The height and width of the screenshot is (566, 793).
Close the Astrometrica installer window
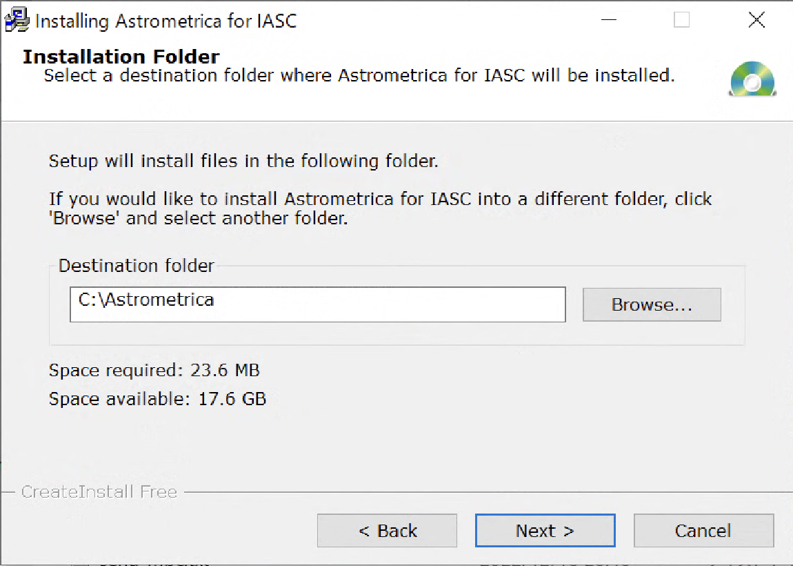[756, 20]
